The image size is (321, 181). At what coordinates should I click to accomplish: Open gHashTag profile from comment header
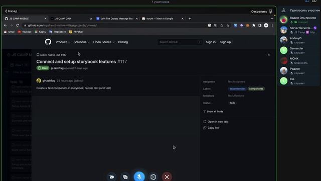pos(49,80)
